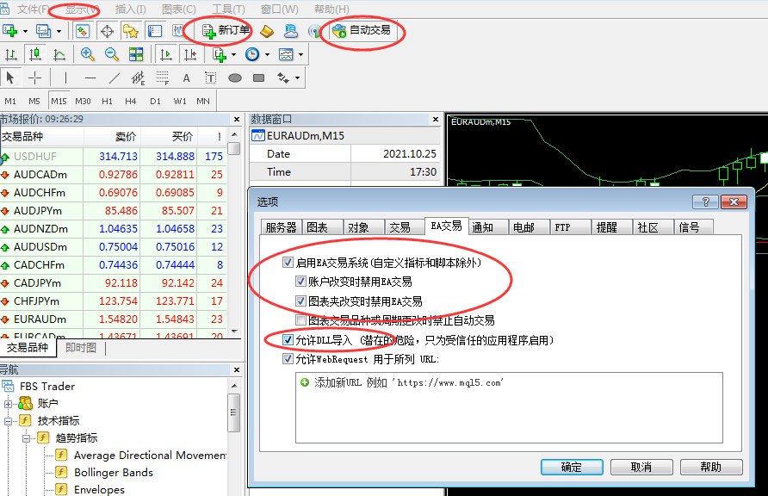Collapse 技术指标 tree node
Viewport: 768px width, 496px height.
[8, 421]
